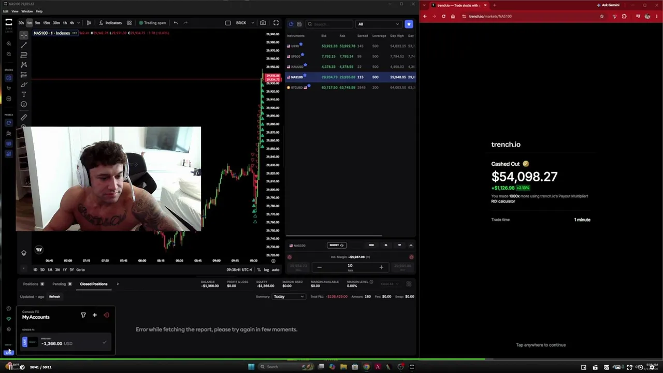Click the lot size field showing 10
The image size is (663, 373).
pyautogui.click(x=350, y=266)
